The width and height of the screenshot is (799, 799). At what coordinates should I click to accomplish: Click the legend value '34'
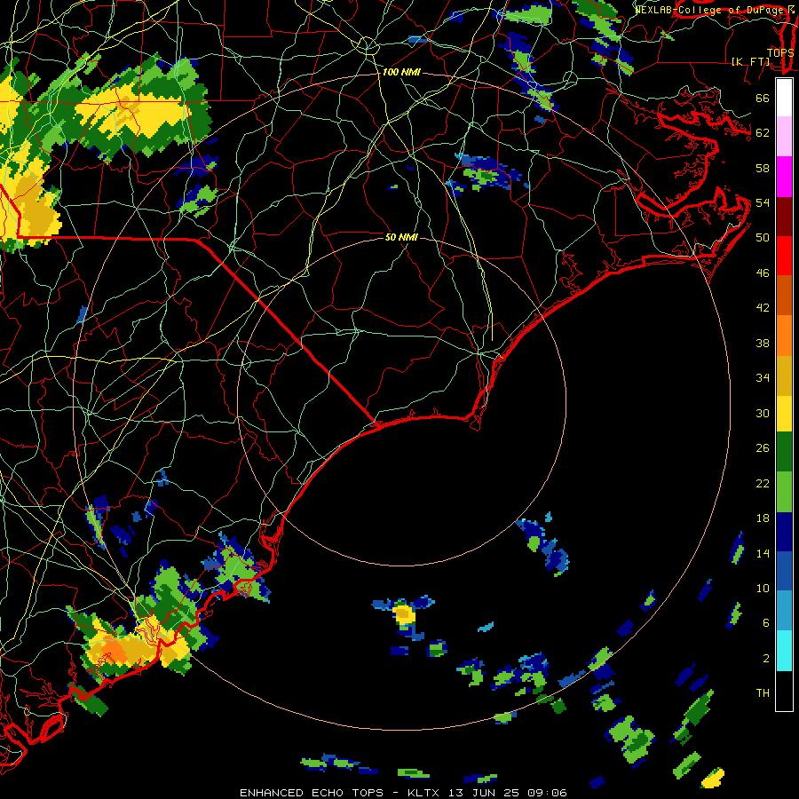pyautogui.click(x=763, y=378)
